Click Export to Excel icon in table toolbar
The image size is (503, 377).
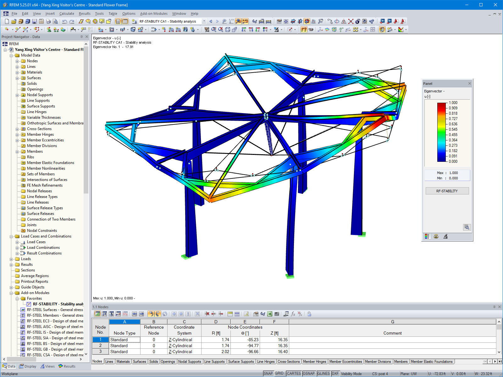coord(270,314)
